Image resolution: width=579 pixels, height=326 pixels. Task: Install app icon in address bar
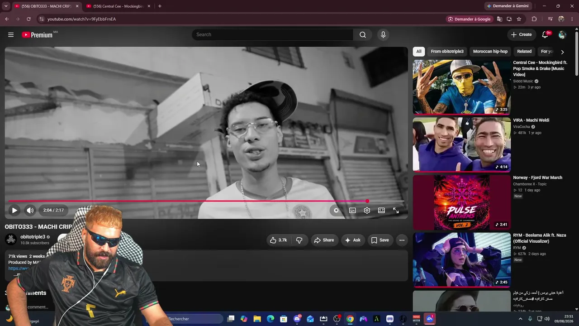(x=509, y=19)
